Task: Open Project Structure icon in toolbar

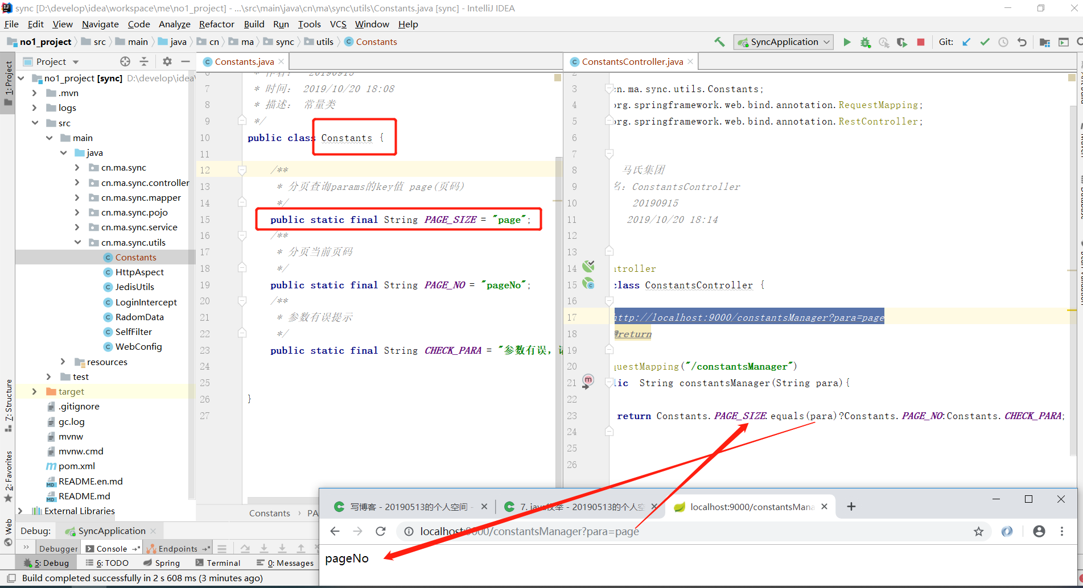Action: coord(1044,42)
